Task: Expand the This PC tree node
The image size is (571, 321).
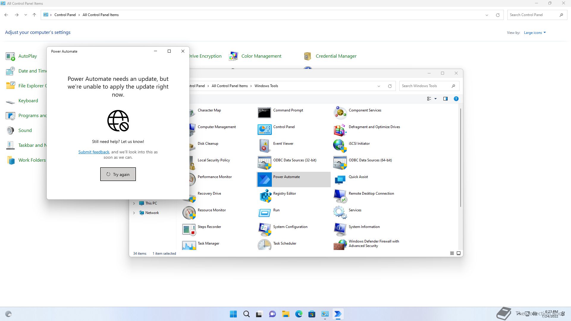Action: (x=134, y=203)
